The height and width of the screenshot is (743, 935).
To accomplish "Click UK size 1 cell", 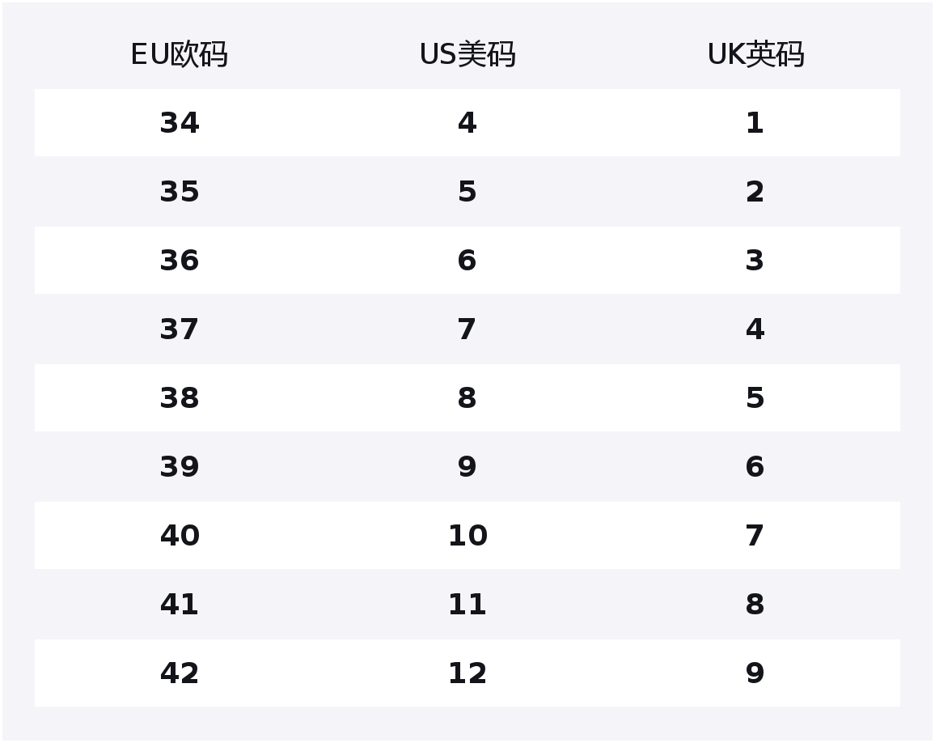I will (755, 123).
